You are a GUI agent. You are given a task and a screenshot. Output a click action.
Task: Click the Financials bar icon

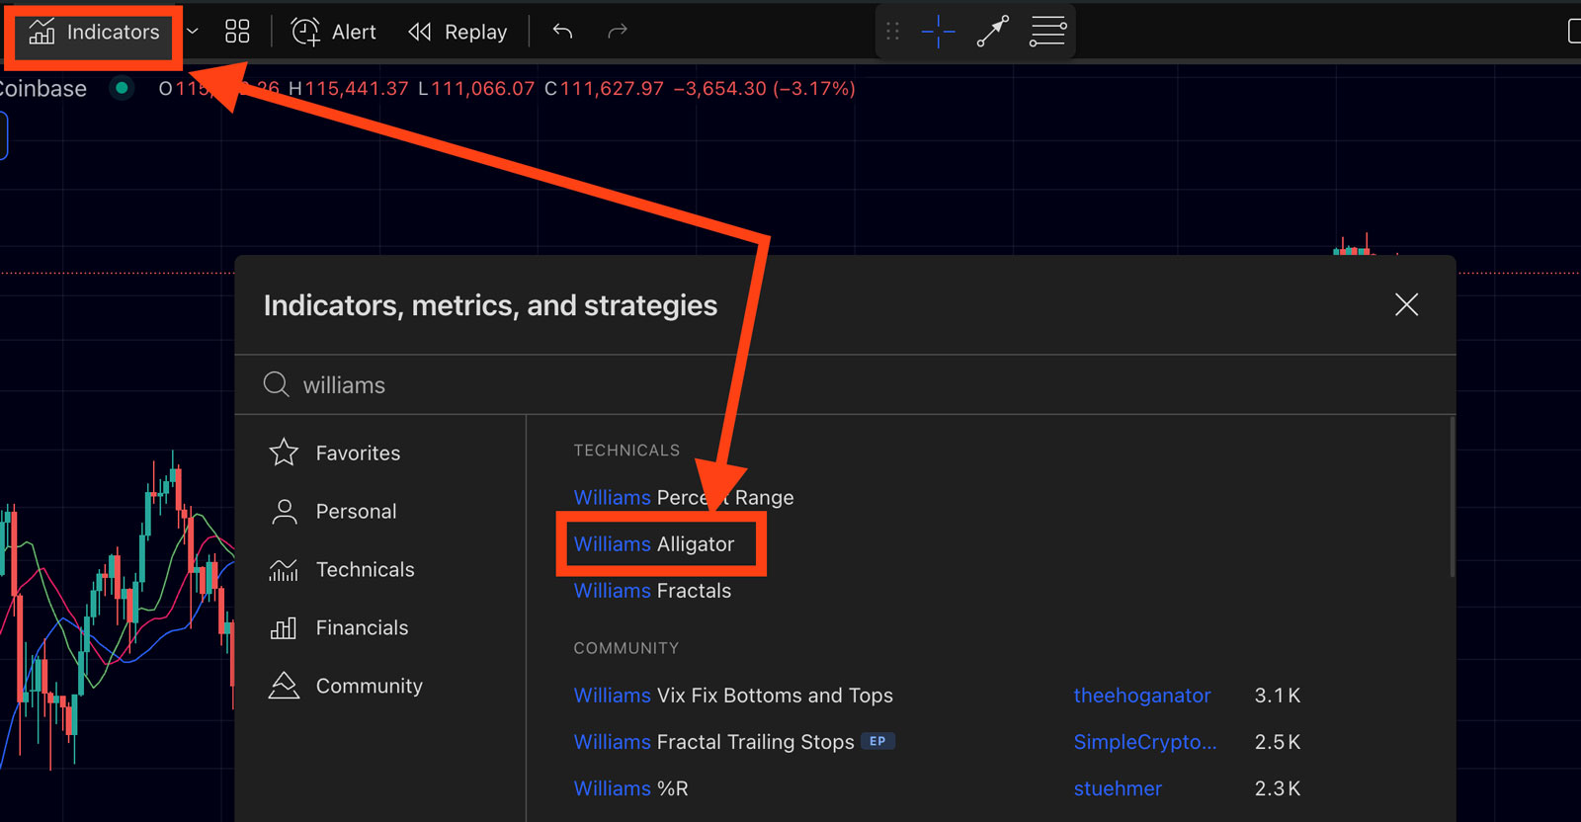point(284,627)
